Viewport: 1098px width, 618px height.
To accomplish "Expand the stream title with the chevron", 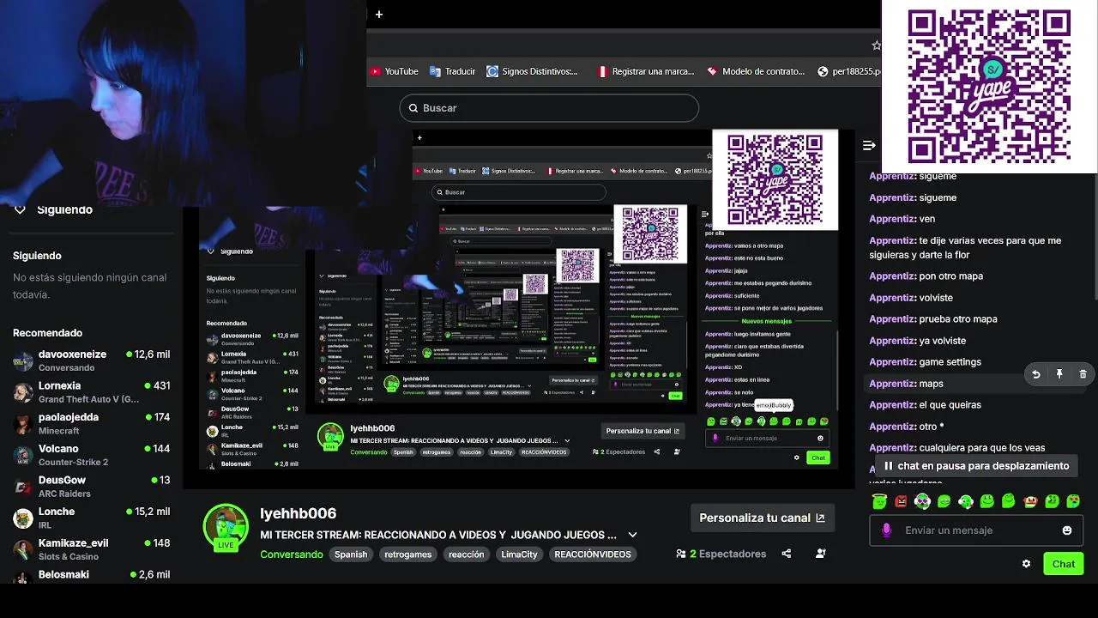I will click(x=632, y=535).
